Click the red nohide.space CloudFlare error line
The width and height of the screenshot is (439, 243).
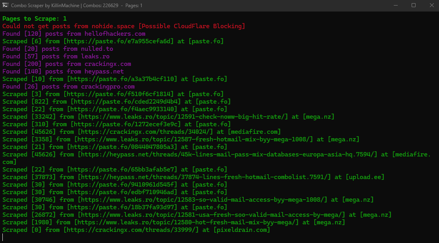point(124,26)
